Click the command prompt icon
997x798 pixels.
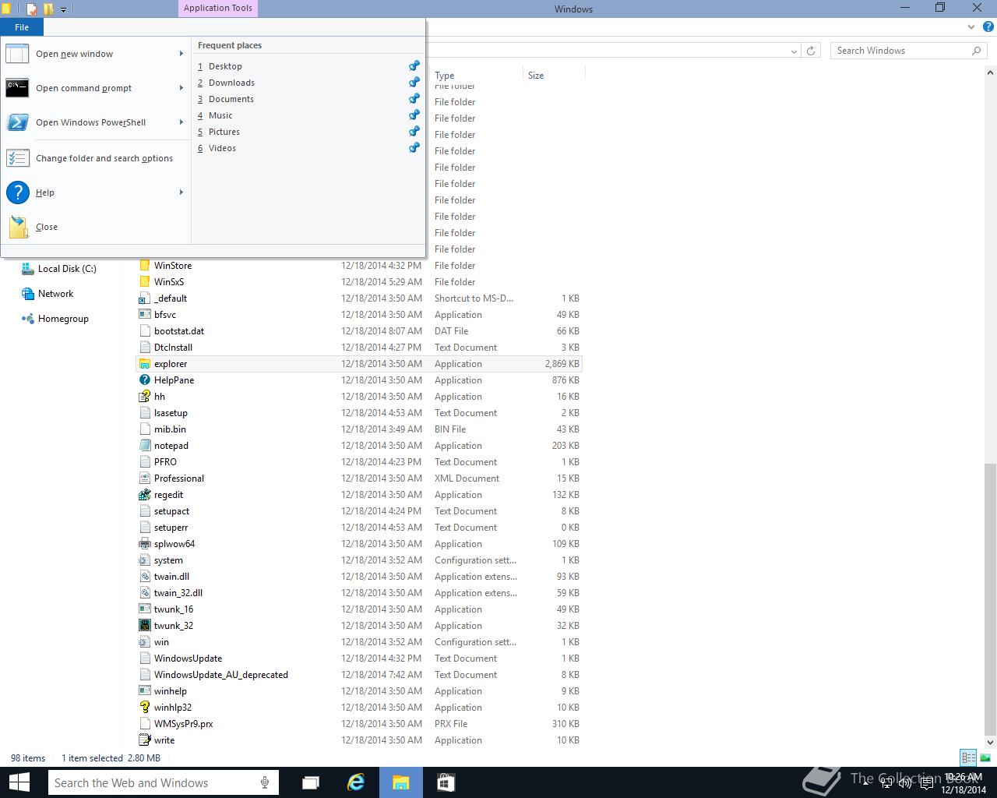click(17, 88)
